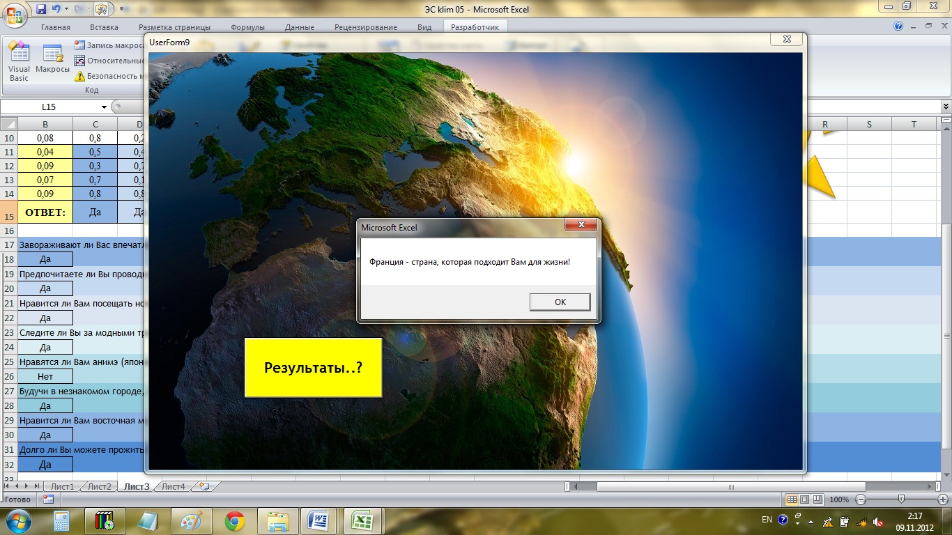Viewport: 952px width, 535px height.
Task: Click the design mode tools icon in Quick Access
Action: click(x=101, y=9)
